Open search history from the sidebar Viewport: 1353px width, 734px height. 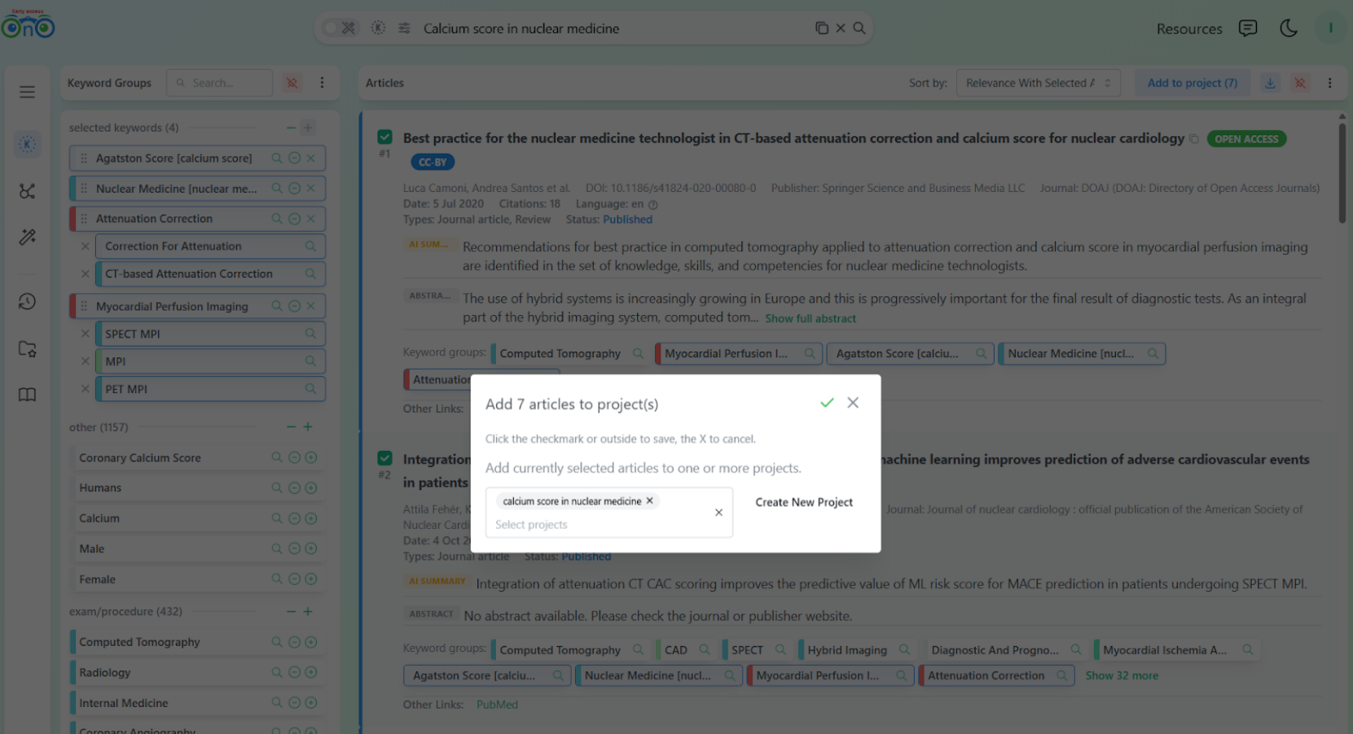pos(27,301)
